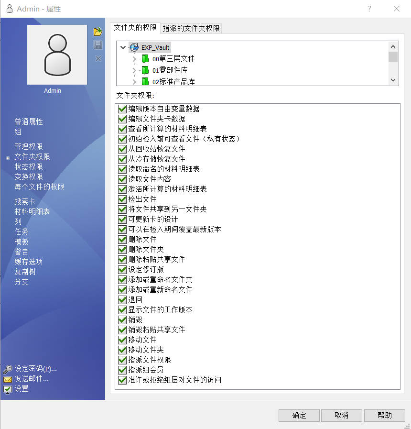Open 缓存选项 in sidebar
The image size is (411, 429).
[x=29, y=262]
